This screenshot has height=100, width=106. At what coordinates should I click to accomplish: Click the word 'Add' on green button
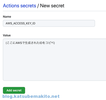pos(9,90)
